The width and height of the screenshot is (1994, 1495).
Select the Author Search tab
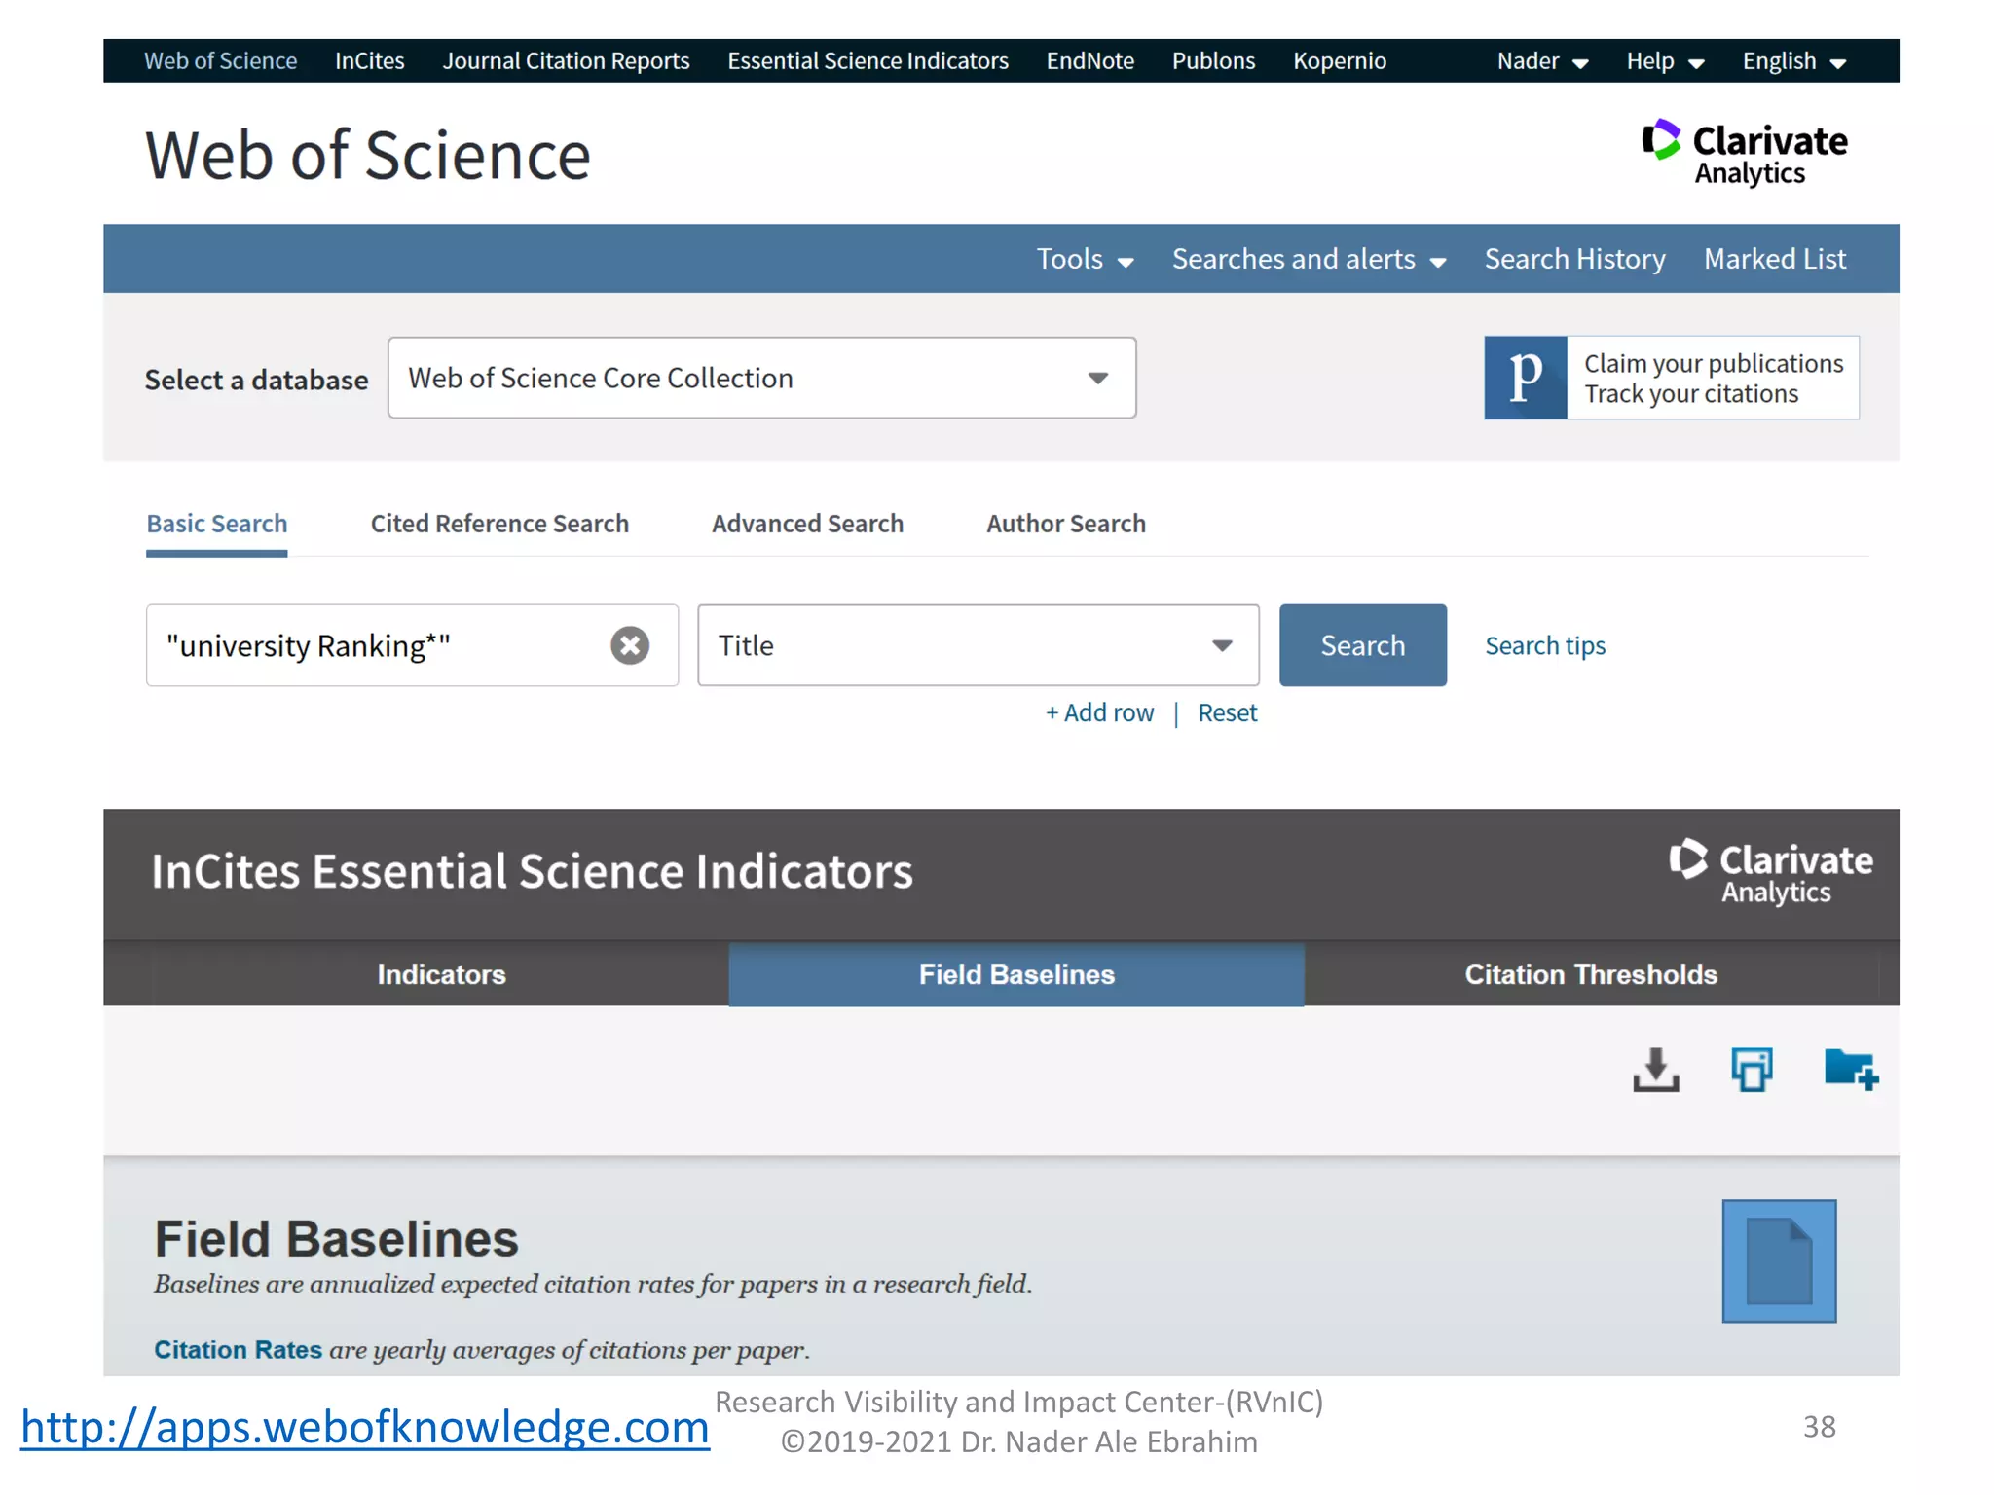pyautogui.click(x=1066, y=524)
